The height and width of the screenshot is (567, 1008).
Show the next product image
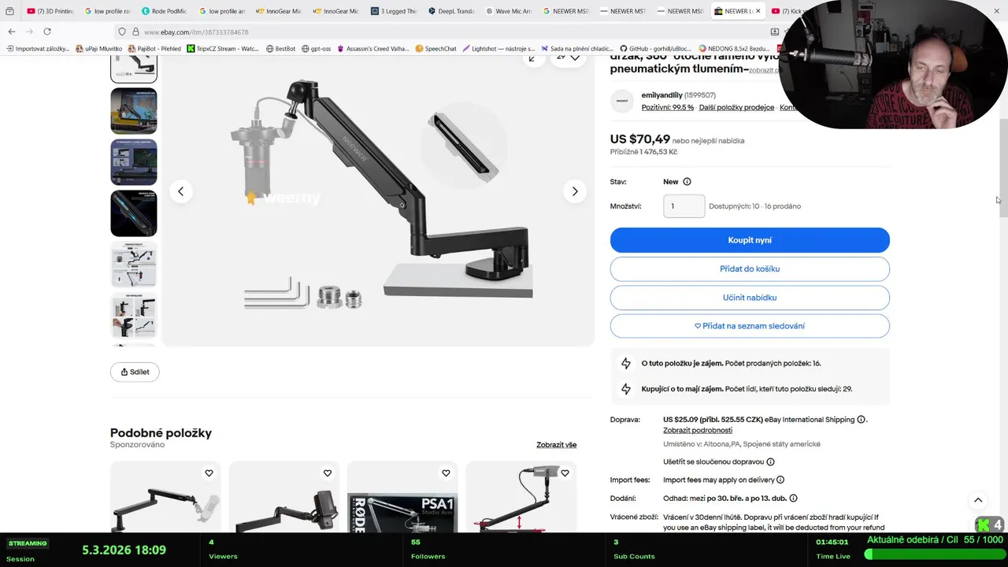(575, 191)
